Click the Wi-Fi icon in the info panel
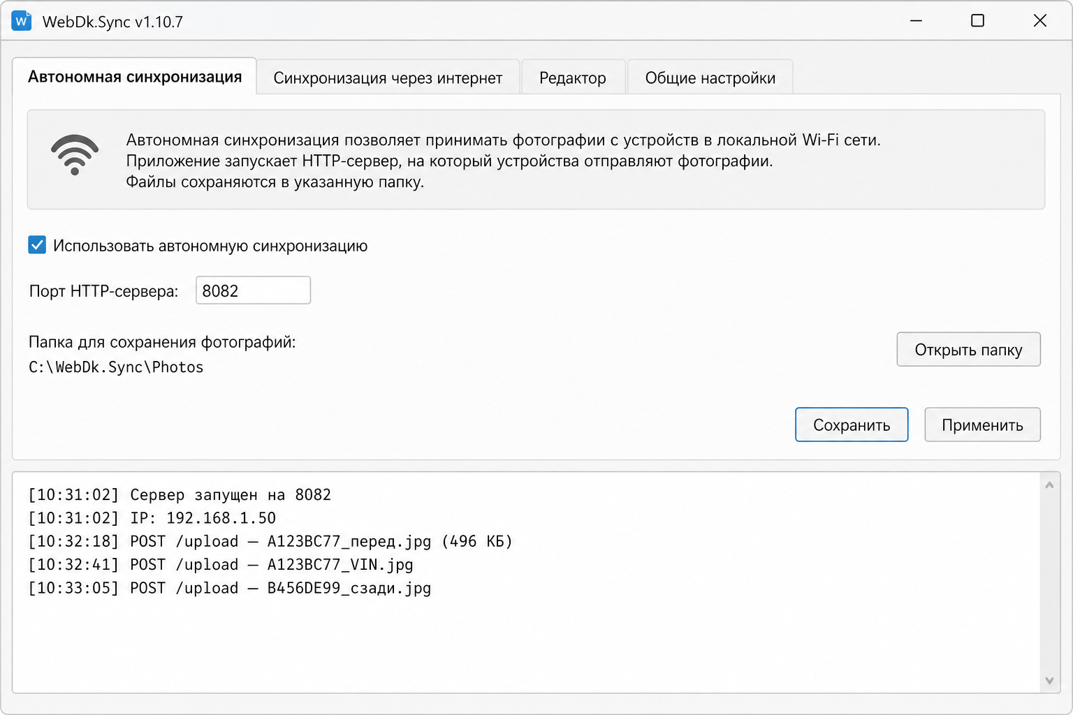This screenshot has height=715, width=1073. click(75, 155)
